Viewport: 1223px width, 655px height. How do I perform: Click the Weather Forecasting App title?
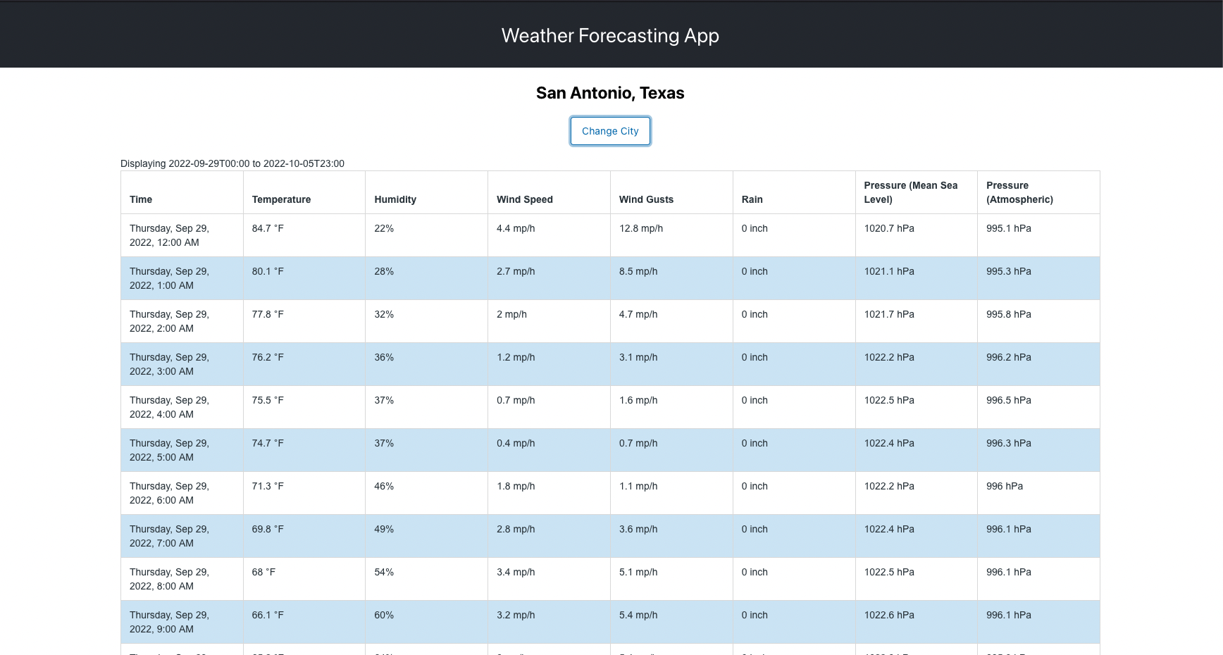[610, 35]
